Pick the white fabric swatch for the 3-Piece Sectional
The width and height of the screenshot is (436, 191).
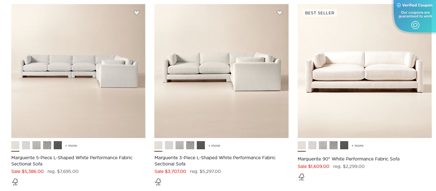158,145
